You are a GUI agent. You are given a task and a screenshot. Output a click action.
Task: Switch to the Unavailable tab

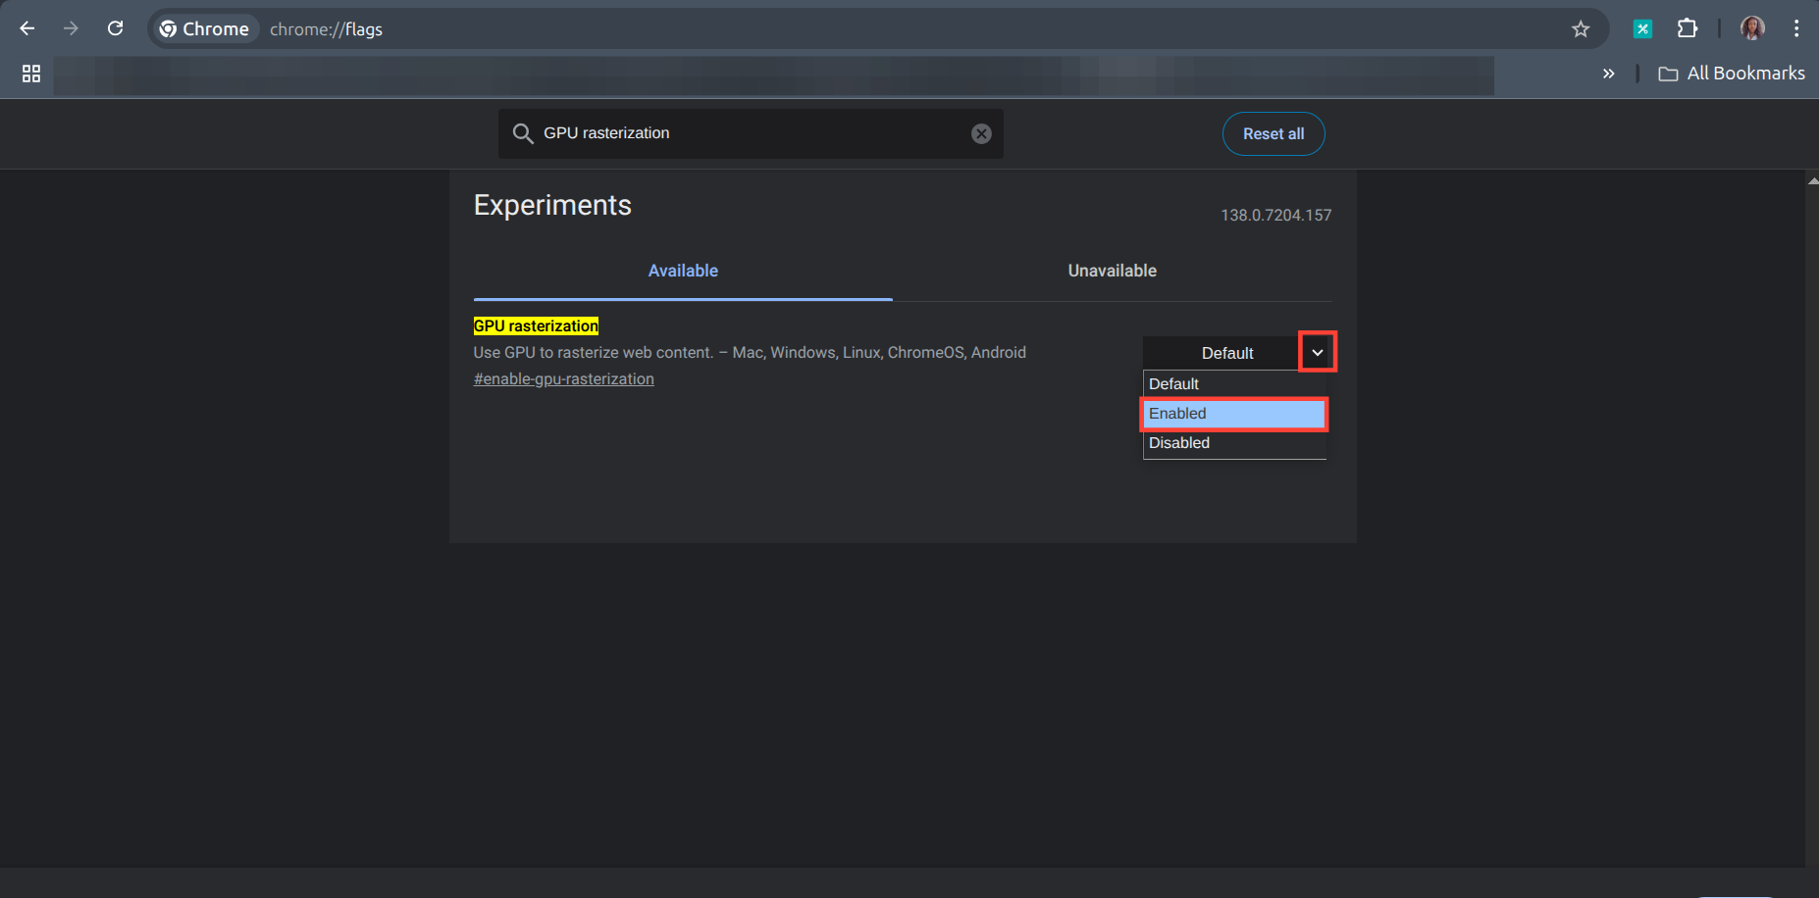tap(1112, 271)
